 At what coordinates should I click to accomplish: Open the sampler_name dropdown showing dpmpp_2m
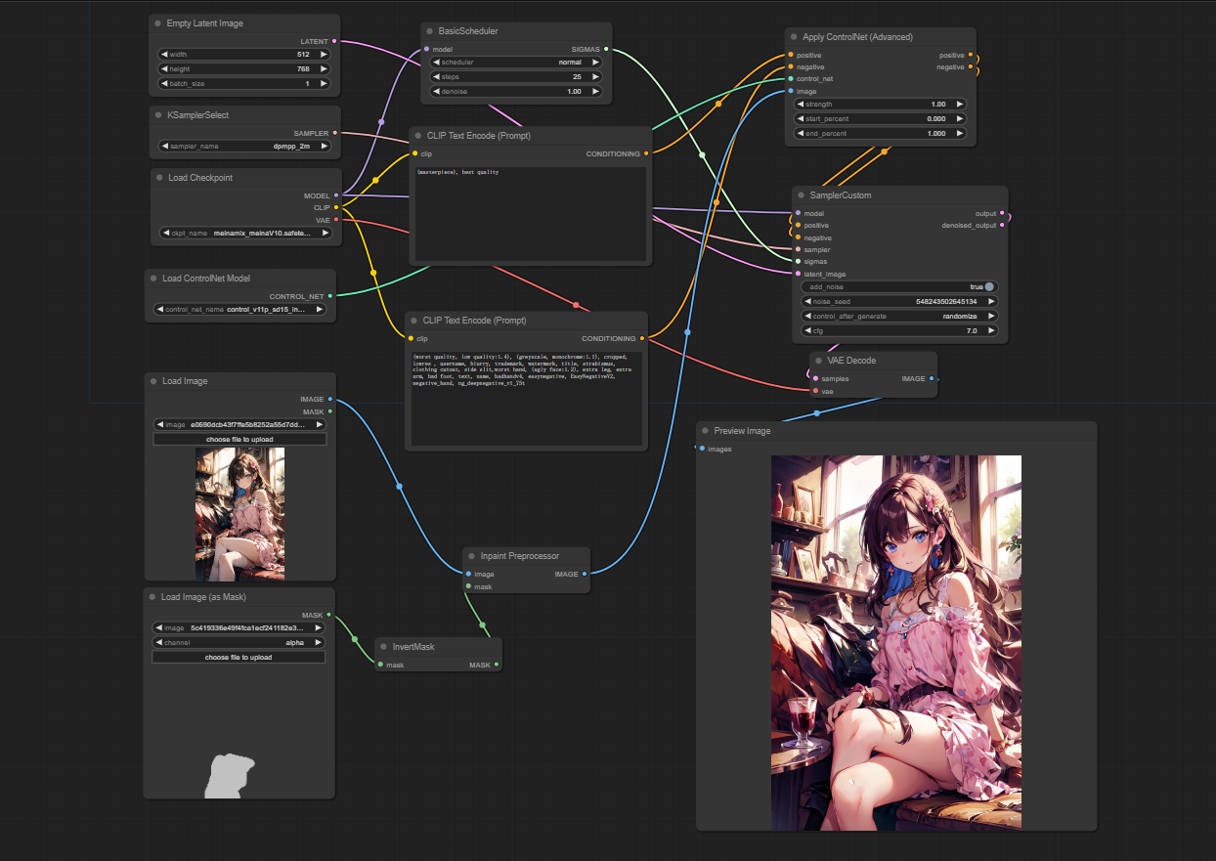(243, 146)
